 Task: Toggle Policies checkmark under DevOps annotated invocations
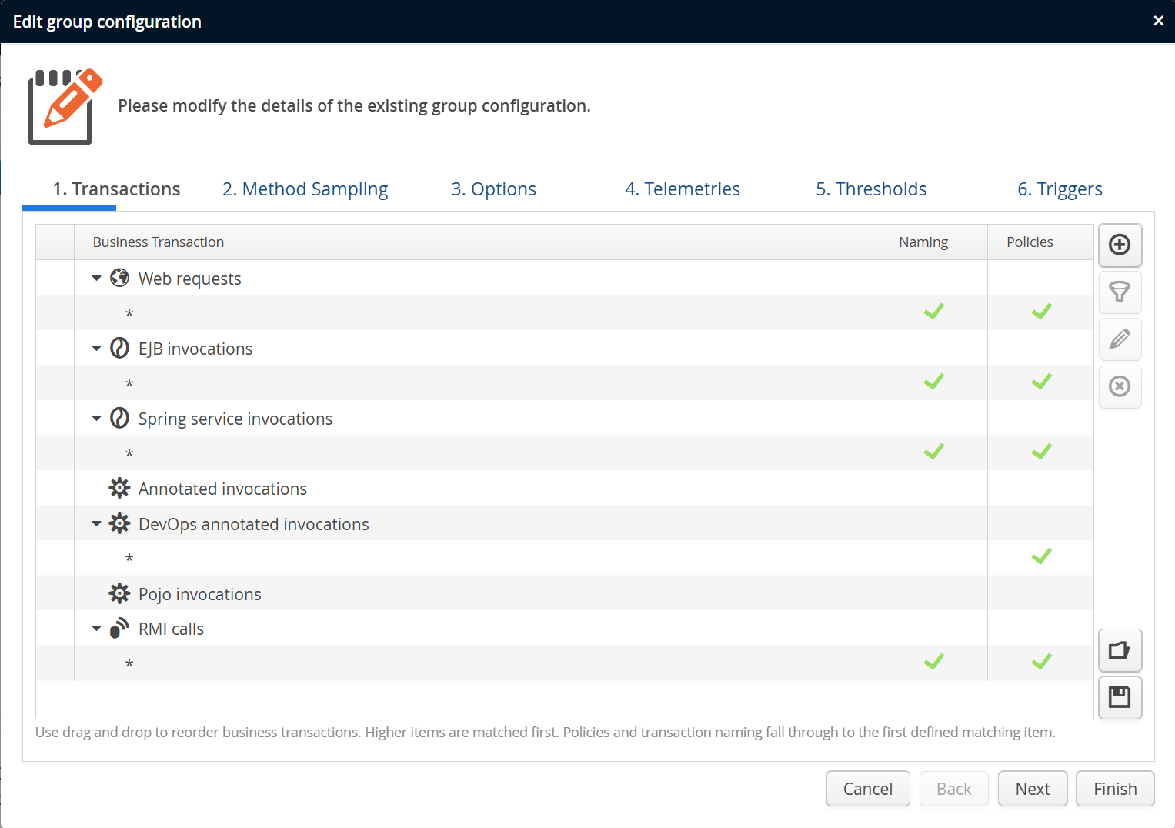tap(1041, 557)
